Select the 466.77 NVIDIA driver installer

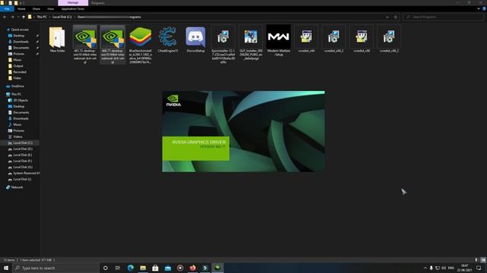[x=113, y=45]
